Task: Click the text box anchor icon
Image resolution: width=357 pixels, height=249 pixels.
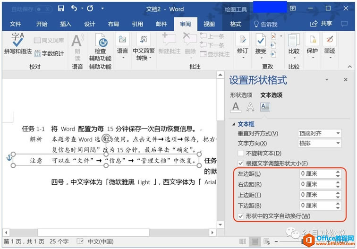Action: [x=9, y=158]
